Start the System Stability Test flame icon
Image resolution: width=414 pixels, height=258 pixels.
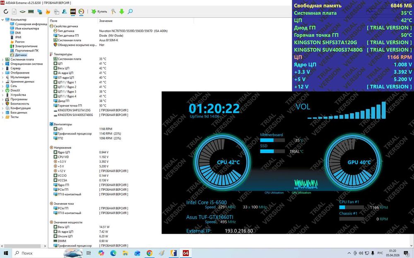point(48,12)
